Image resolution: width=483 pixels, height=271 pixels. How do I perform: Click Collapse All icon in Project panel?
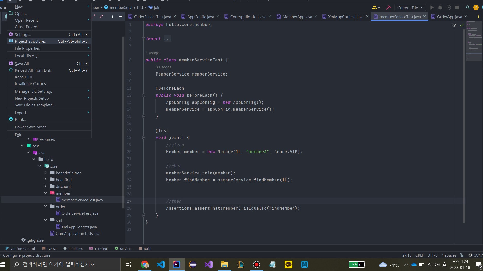point(102,16)
